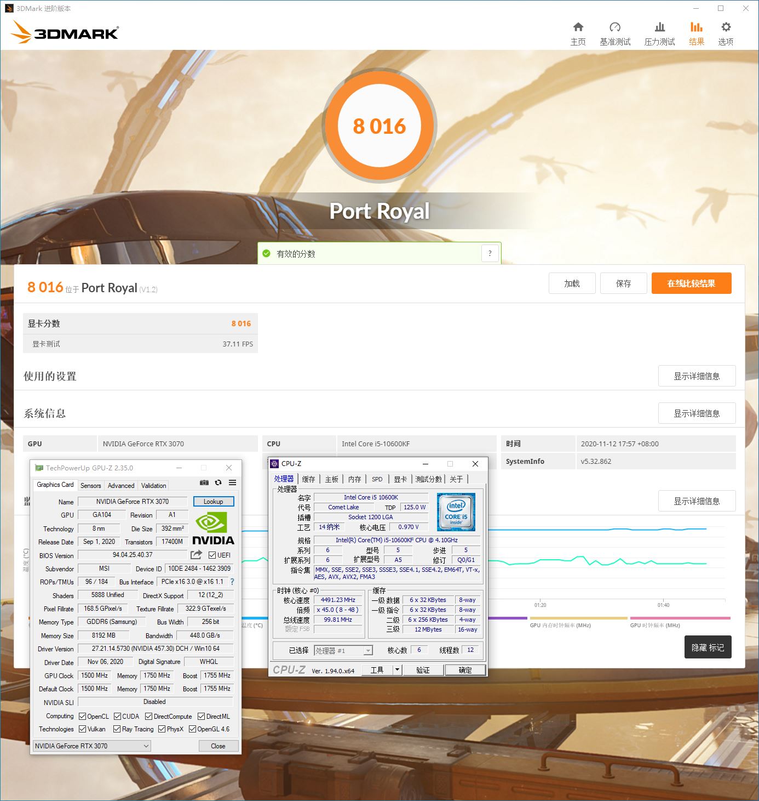Screen dimensions: 759x801
Task: Click the 3DMark title bar app icon
Action: click(9, 8)
